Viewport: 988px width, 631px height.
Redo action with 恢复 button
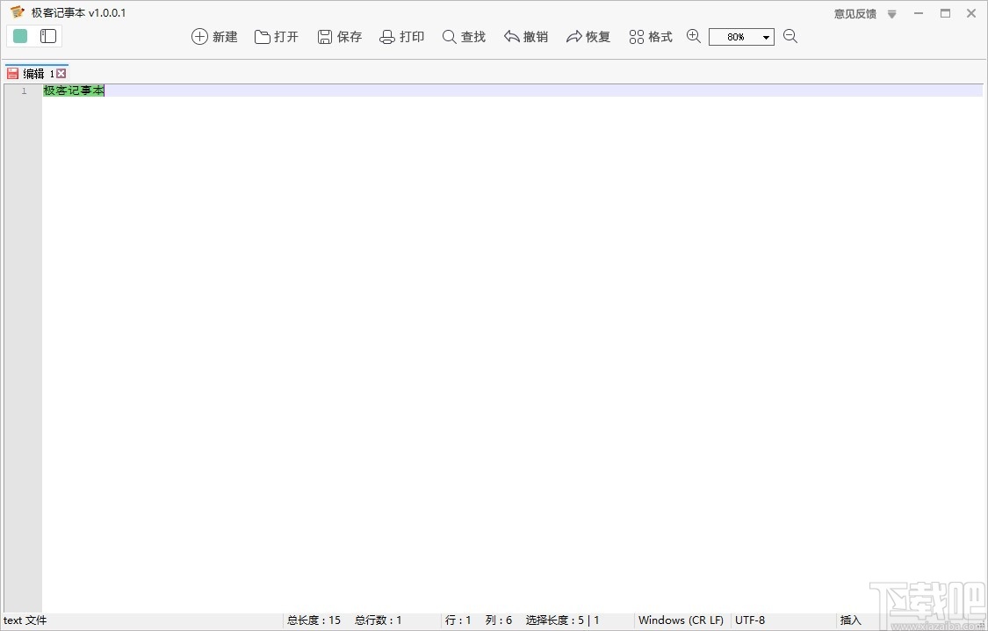588,37
